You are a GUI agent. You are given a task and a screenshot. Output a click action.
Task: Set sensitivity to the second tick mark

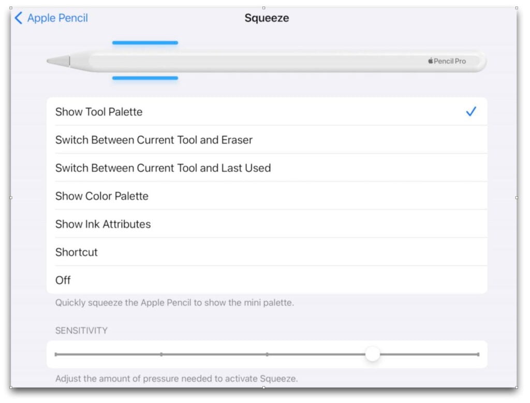point(161,354)
